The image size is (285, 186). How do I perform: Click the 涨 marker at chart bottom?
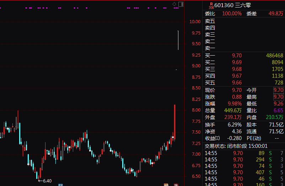click(176, 185)
